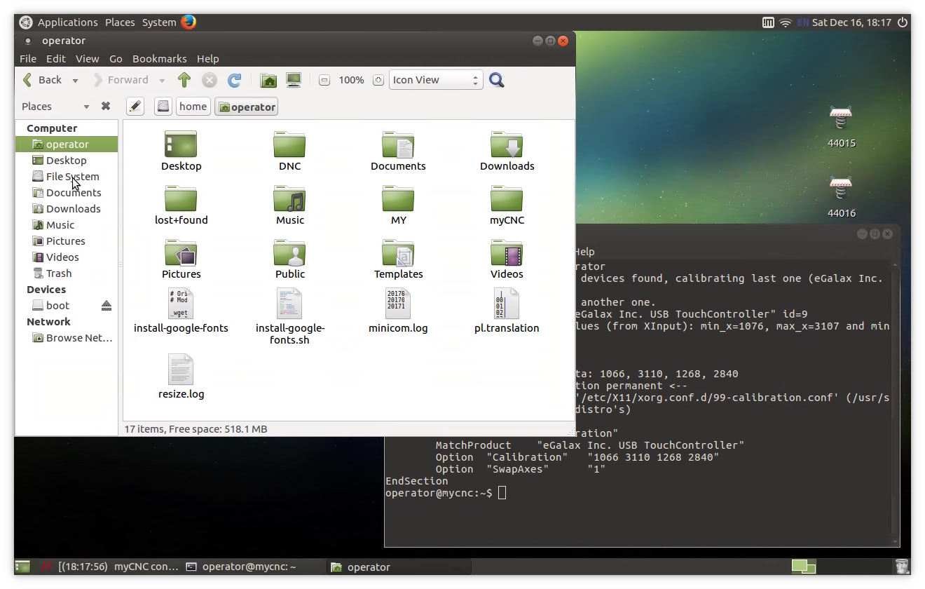Select File System in the sidebar
Viewport: 925px width, 589px height.
click(72, 177)
